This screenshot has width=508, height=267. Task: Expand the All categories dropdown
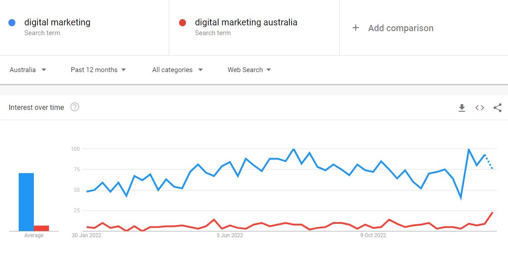[x=178, y=70]
